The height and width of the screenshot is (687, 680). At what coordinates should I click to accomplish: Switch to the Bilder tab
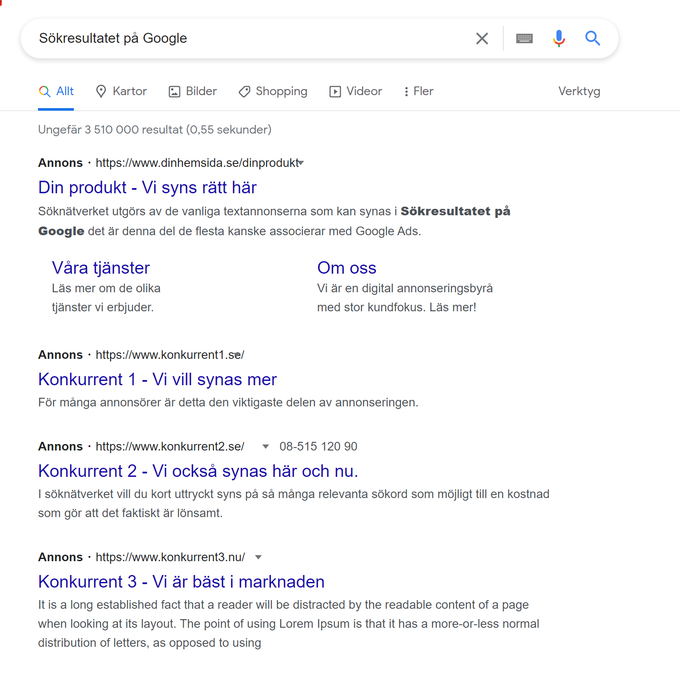point(193,91)
